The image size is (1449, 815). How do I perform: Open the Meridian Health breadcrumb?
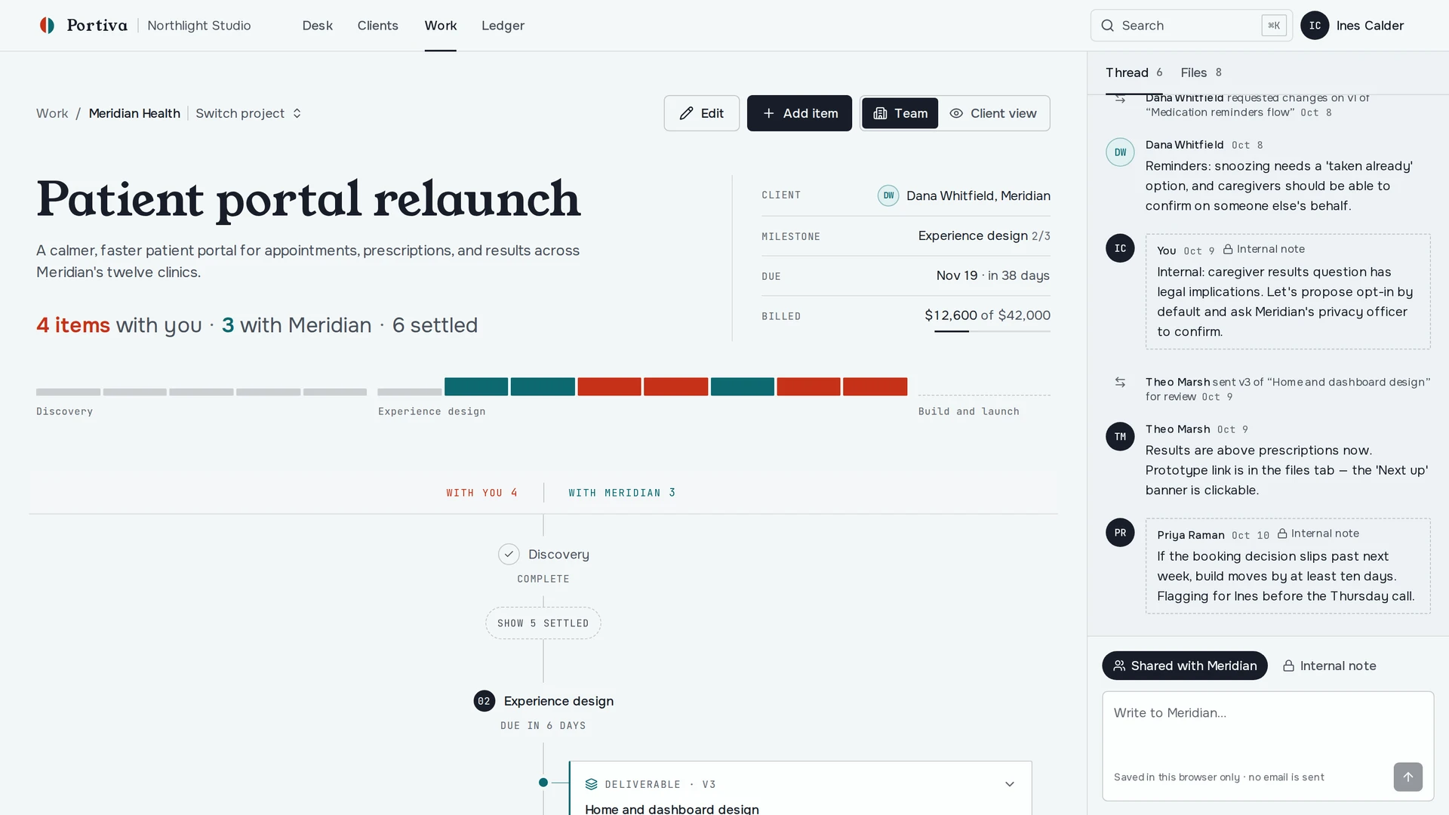[x=134, y=113]
